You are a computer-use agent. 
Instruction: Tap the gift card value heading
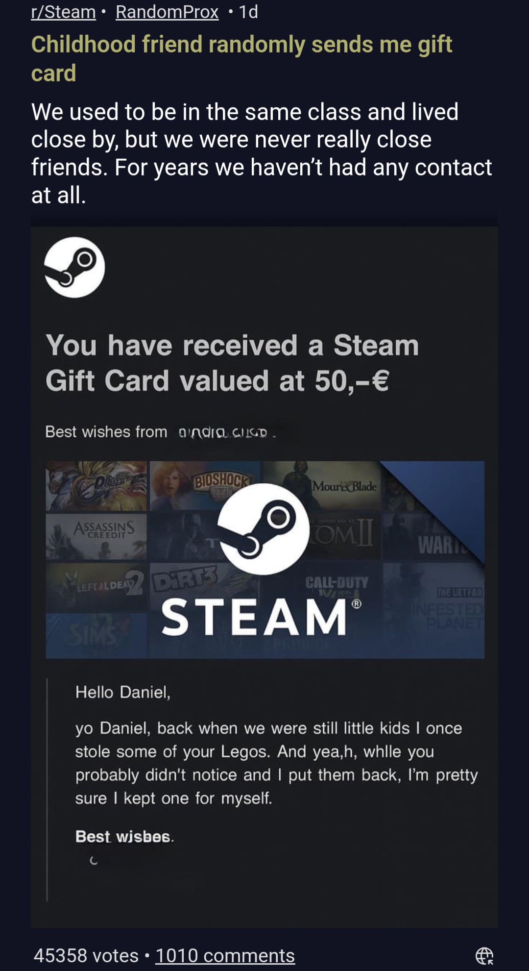[x=232, y=363]
